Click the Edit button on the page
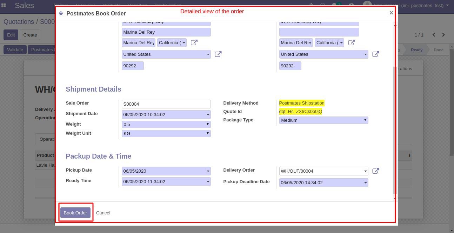This screenshot has height=233, width=454. pyautogui.click(x=11, y=35)
